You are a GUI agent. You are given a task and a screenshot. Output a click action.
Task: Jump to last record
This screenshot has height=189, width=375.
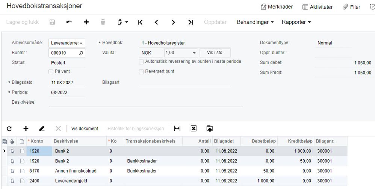click(x=191, y=22)
